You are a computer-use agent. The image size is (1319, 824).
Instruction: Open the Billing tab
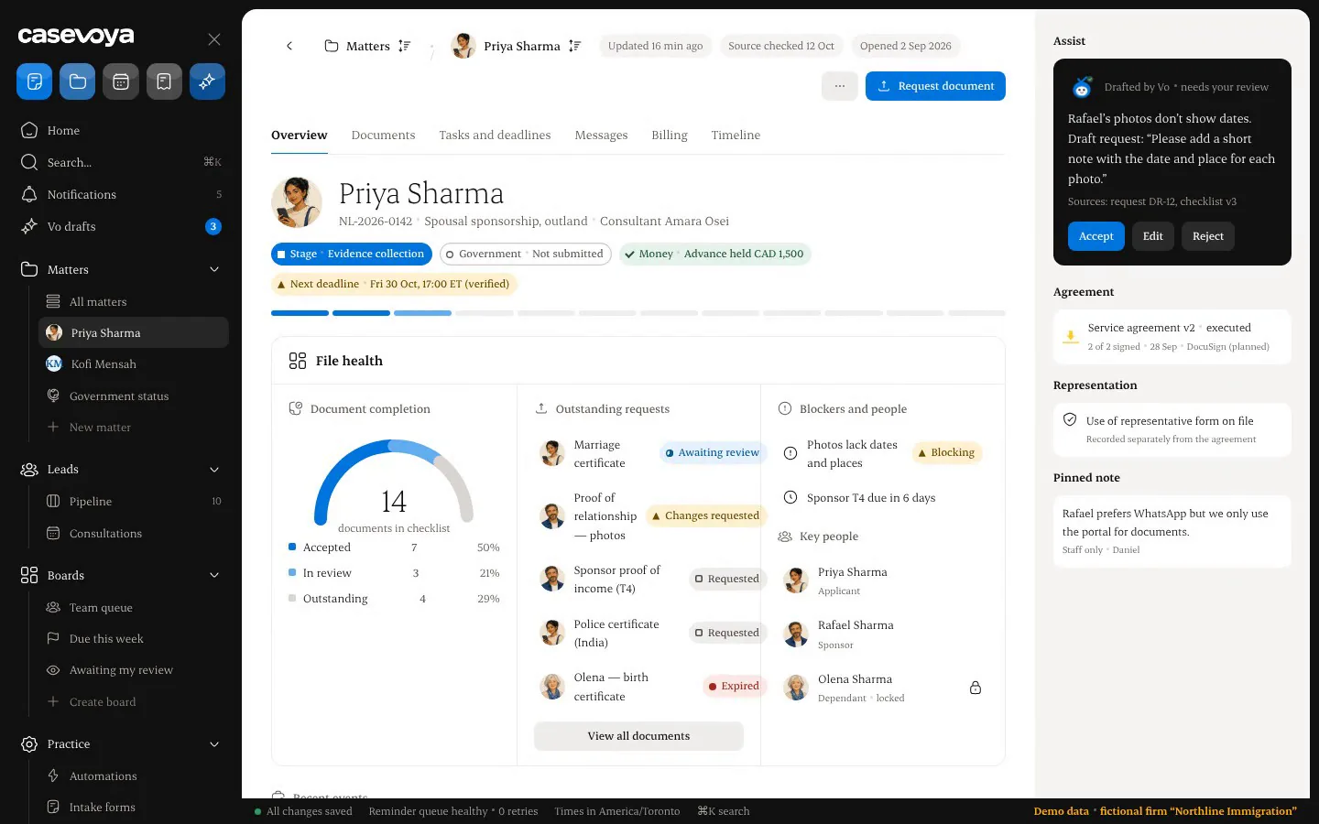tap(670, 136)
